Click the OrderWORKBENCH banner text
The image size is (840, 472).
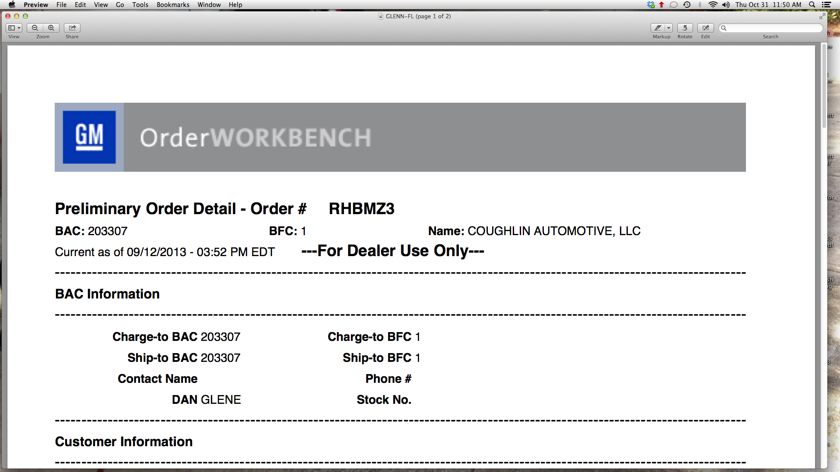click(x=256, y=138)
